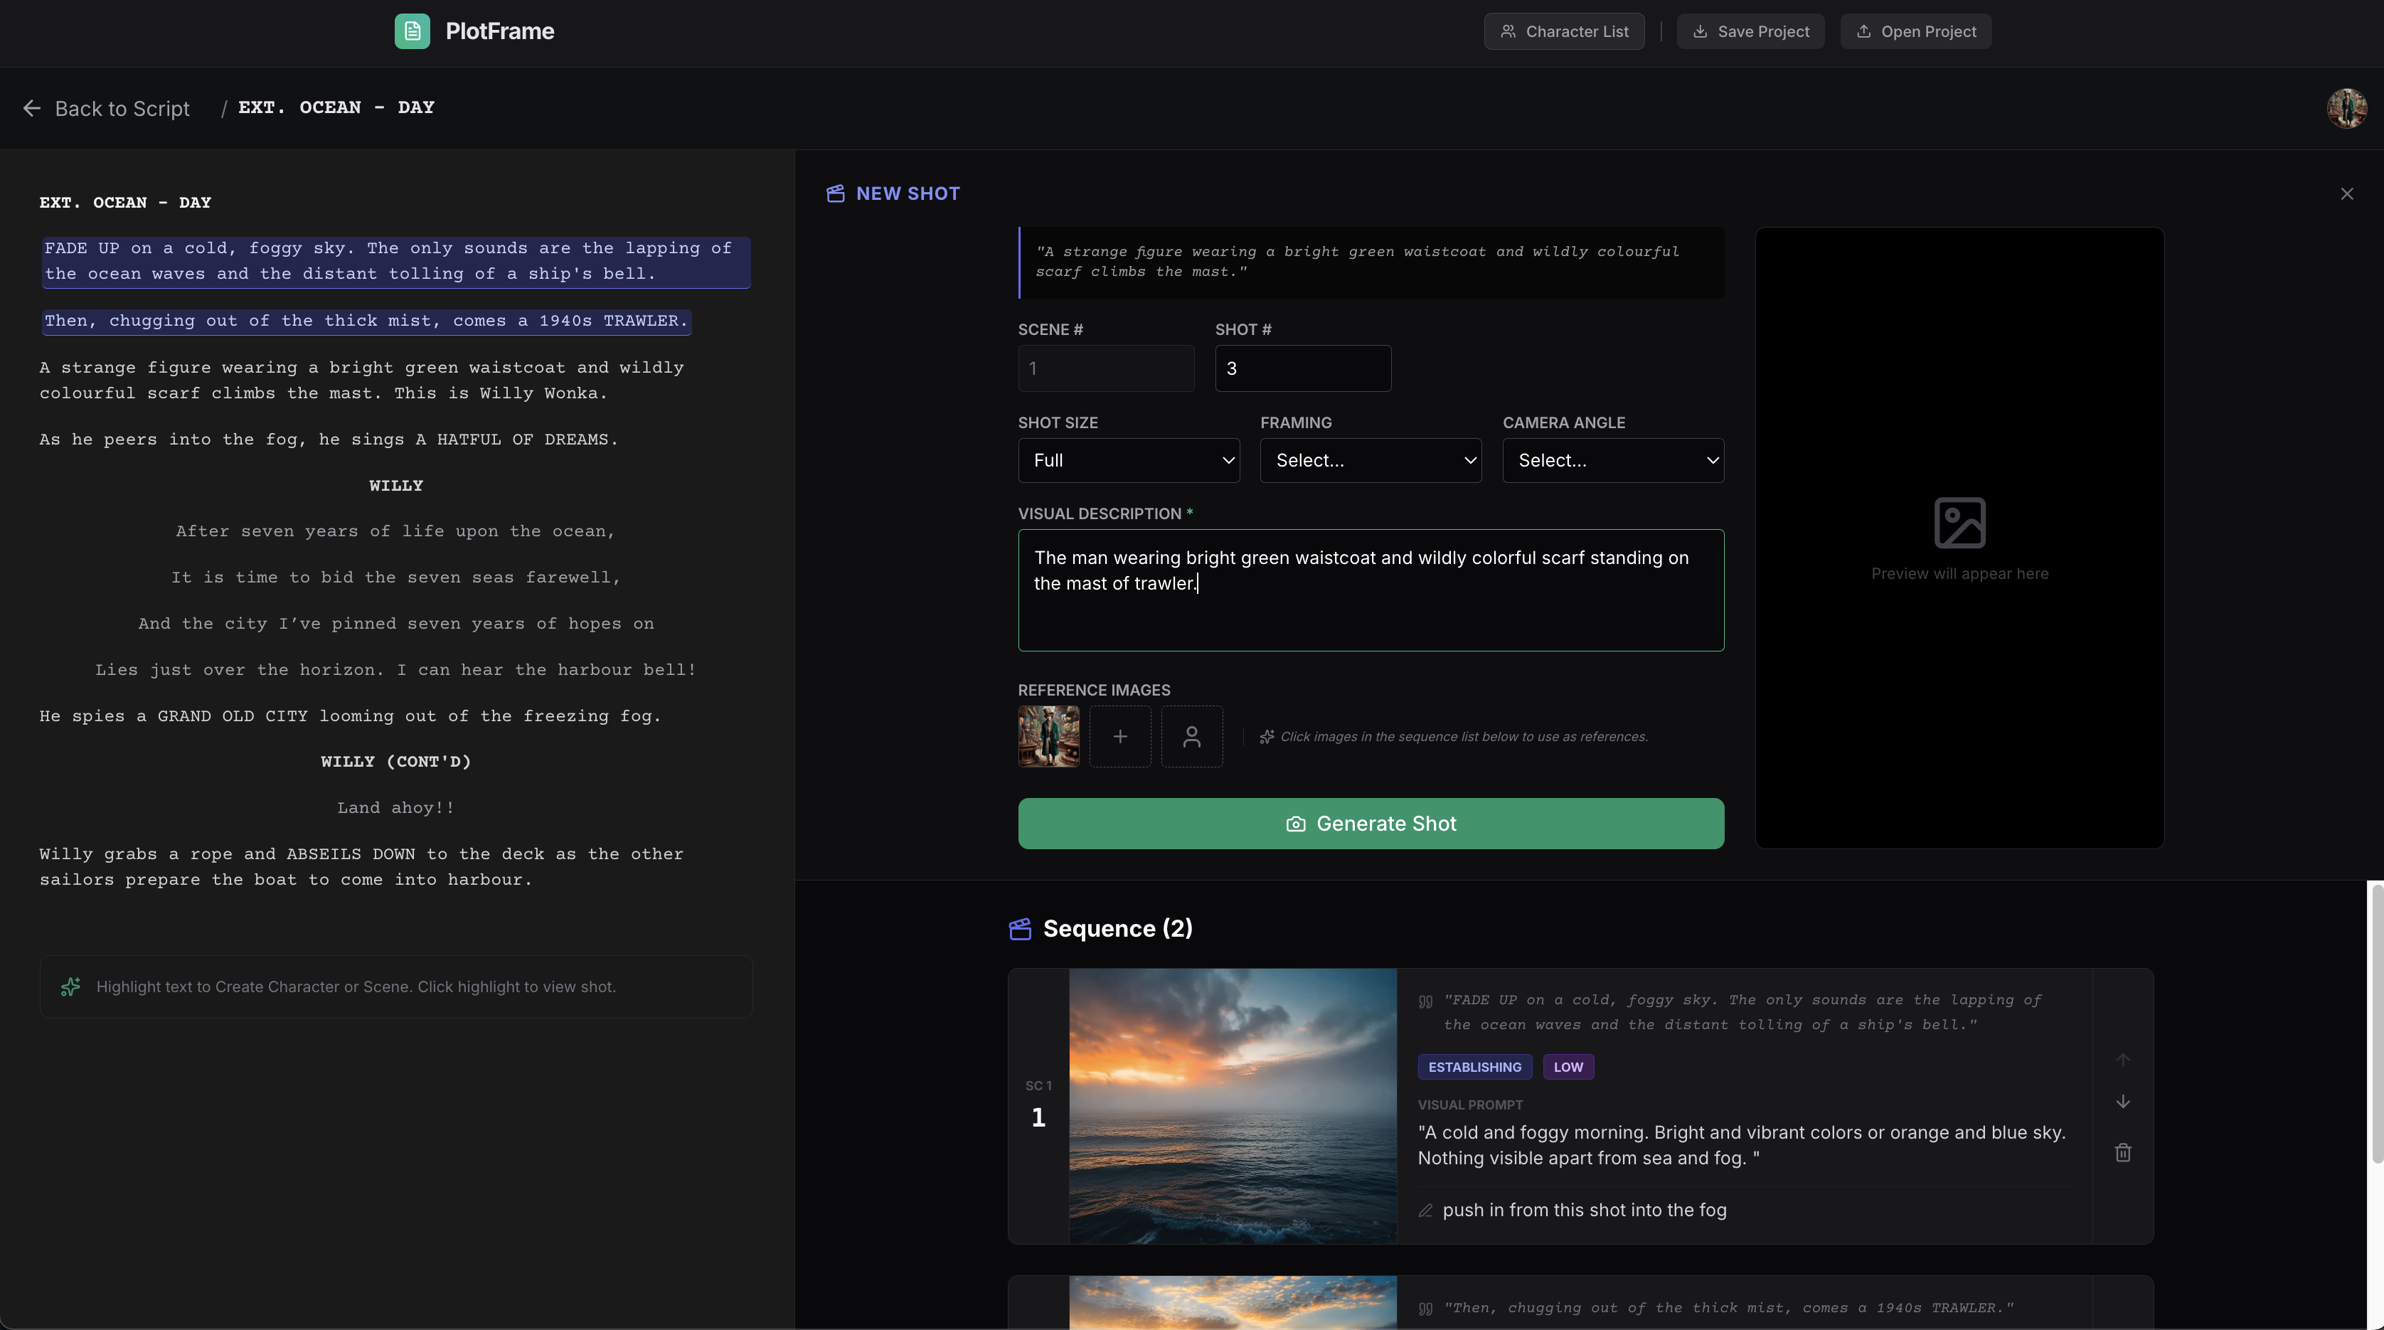
Task: Delete shot 1 using trash icon
Action: (x=2122, y=1152)
